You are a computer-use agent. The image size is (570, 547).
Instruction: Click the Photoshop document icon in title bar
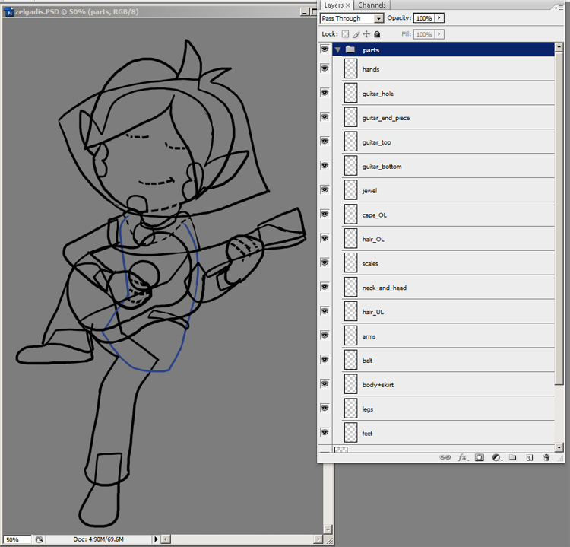click(x=8, y=12)
